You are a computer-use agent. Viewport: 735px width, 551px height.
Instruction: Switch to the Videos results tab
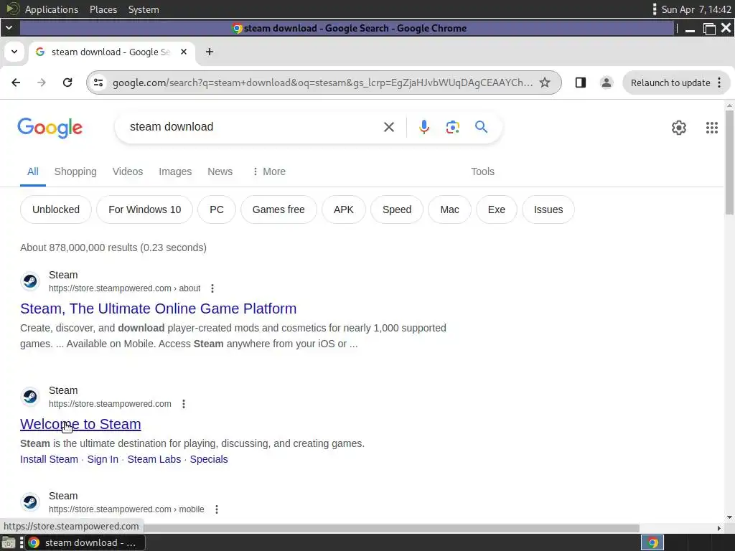tap(128, 171)
